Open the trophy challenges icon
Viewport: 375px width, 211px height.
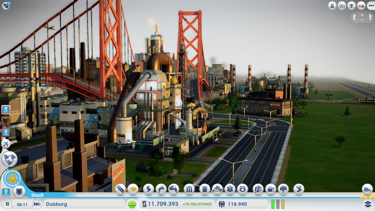point(352,6)
